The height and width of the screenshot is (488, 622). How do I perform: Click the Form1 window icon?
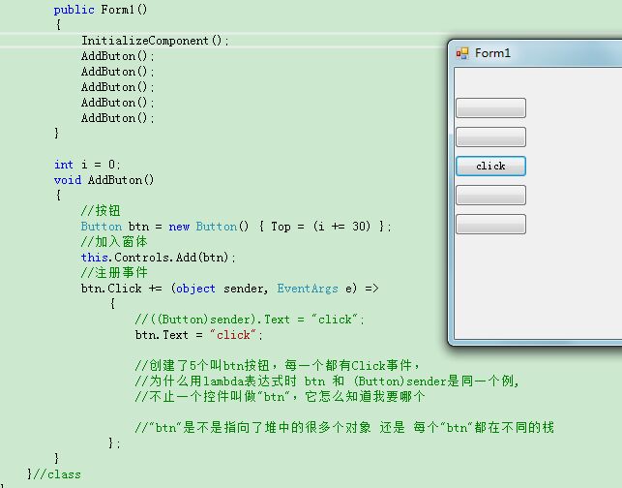[461, 53]
